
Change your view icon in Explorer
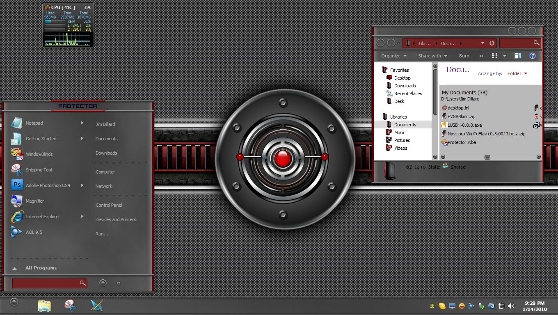[495, 56]
